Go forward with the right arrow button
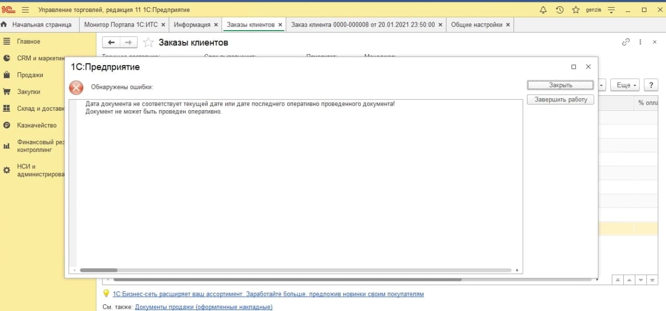This screenshot has height=311, width=666. (129, 43)
